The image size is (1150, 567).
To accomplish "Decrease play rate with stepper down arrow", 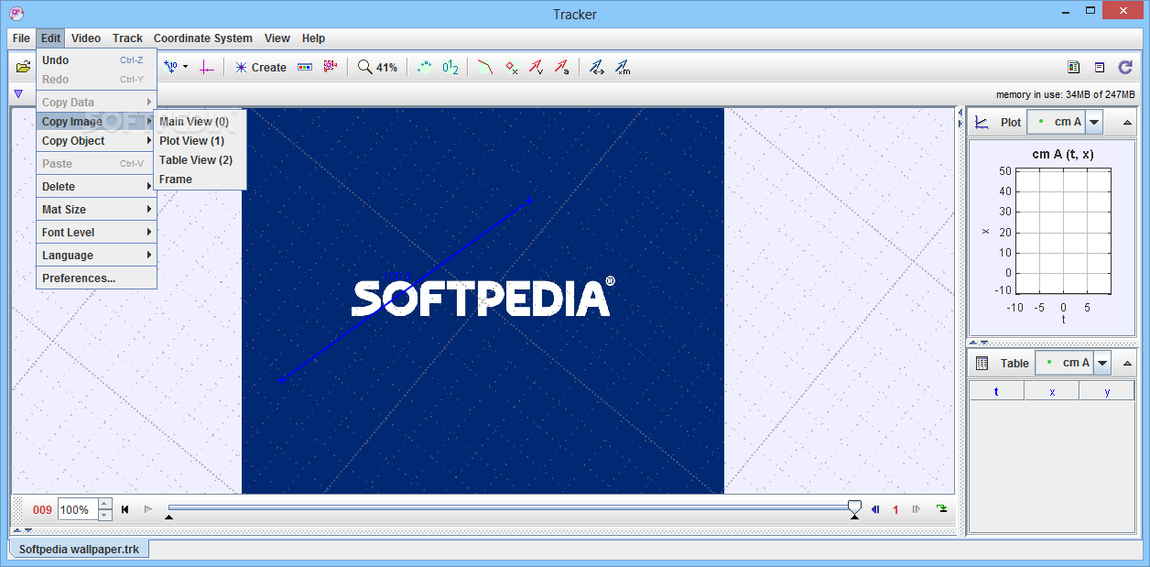I will (104, 516).
